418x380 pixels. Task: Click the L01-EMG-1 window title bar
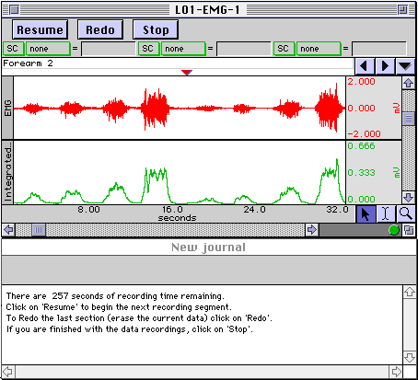(207, 10)
